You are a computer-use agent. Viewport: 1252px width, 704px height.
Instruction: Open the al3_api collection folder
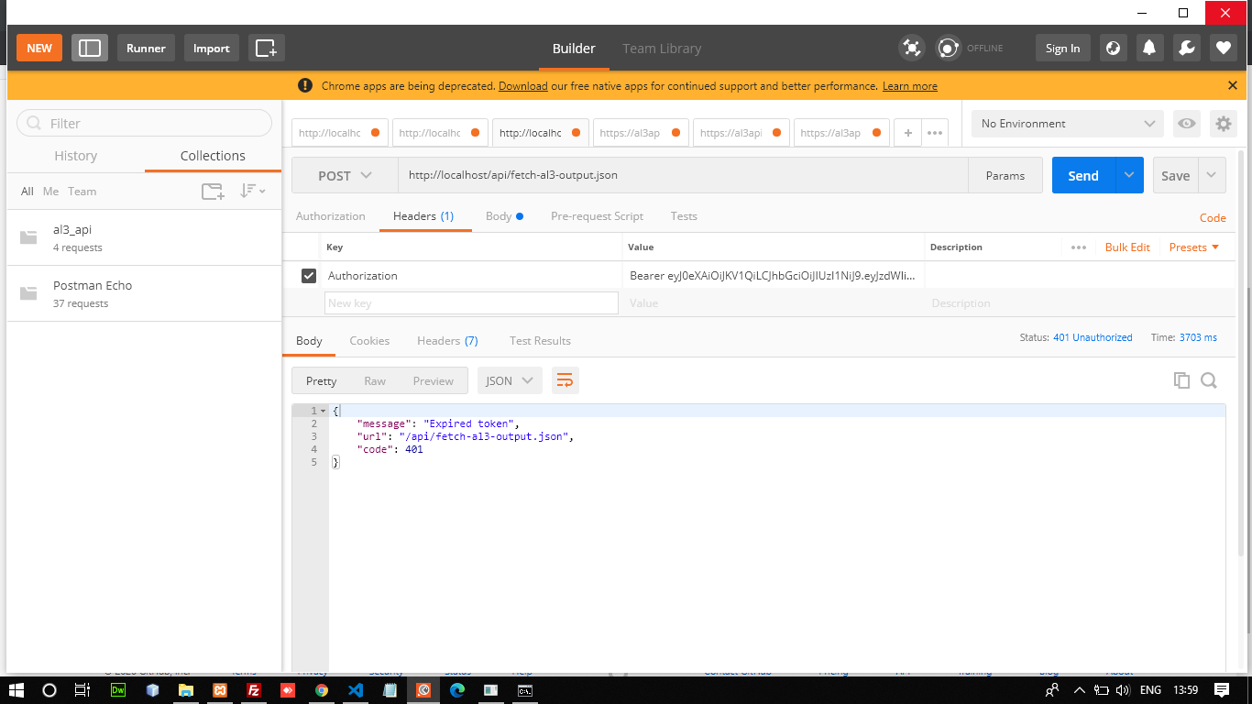pyautogui.click(x=144, y=237)
